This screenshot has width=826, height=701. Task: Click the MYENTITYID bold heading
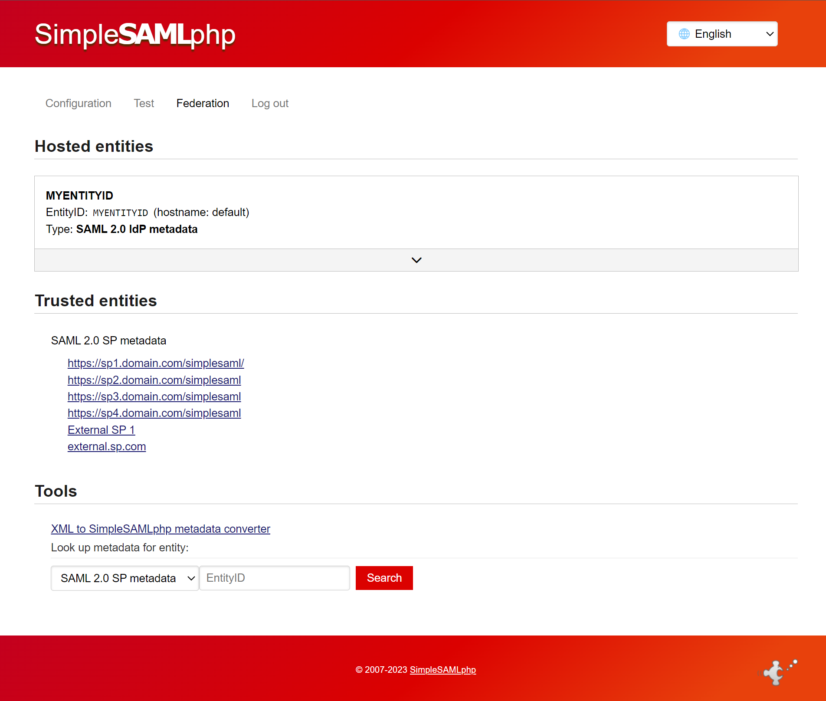(79, 196)
